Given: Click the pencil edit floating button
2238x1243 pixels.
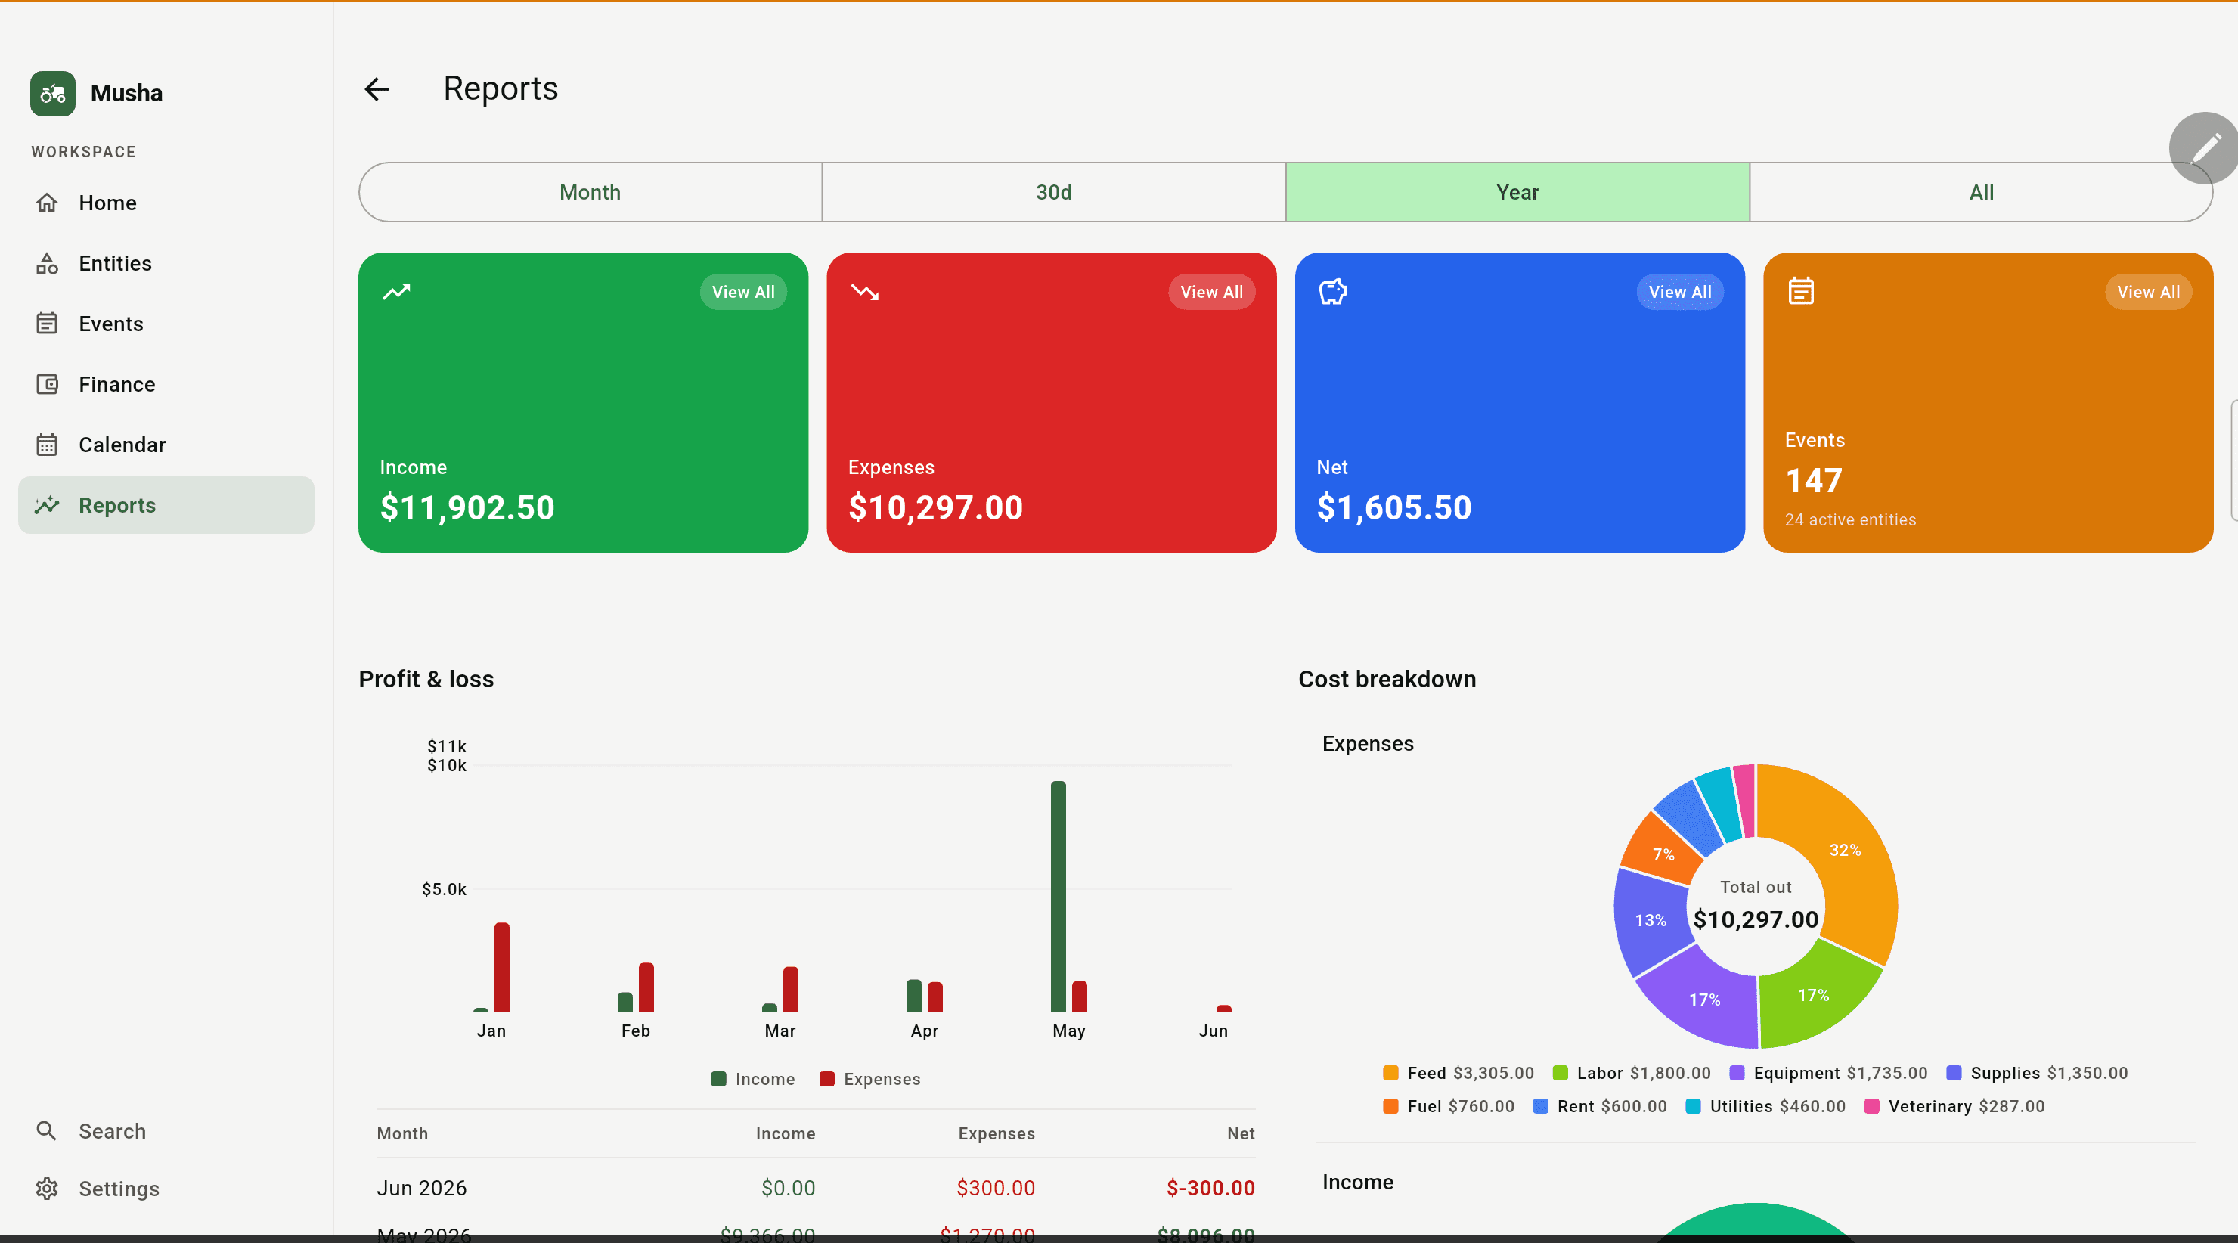Looking at the screenshot, I should [x=2204, y=147].
